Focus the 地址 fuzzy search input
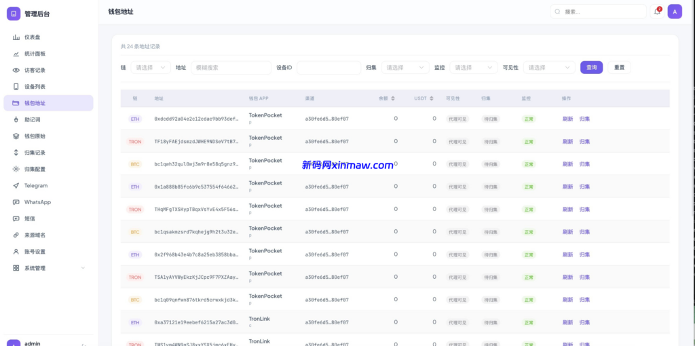This screenshot has height=346, width=695. pos(231,68)
